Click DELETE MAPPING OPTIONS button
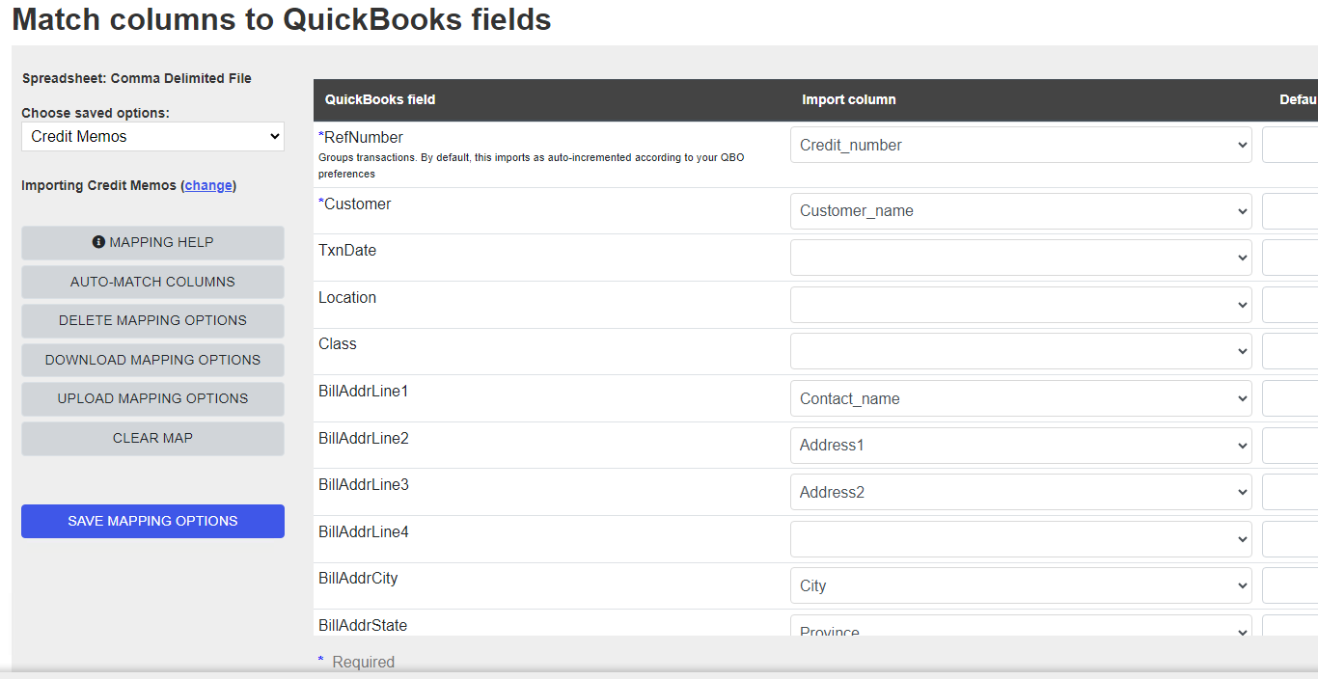1318x679 pixels. point(152,320)
